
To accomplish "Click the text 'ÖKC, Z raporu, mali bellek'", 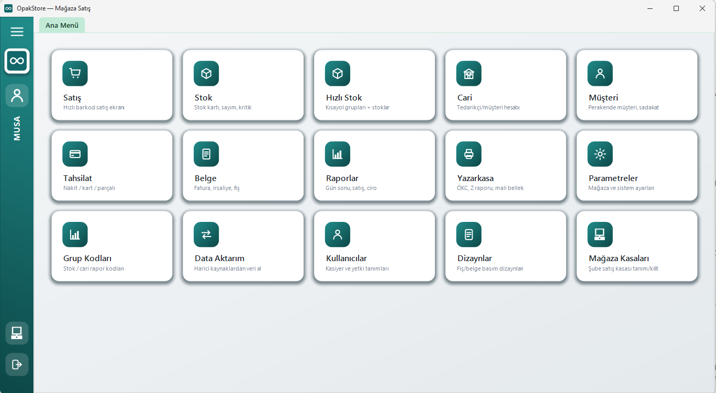I will tap(490, 188).
